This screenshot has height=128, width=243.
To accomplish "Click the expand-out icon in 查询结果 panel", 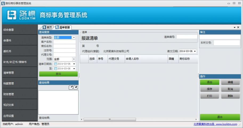I will (71, 87).
